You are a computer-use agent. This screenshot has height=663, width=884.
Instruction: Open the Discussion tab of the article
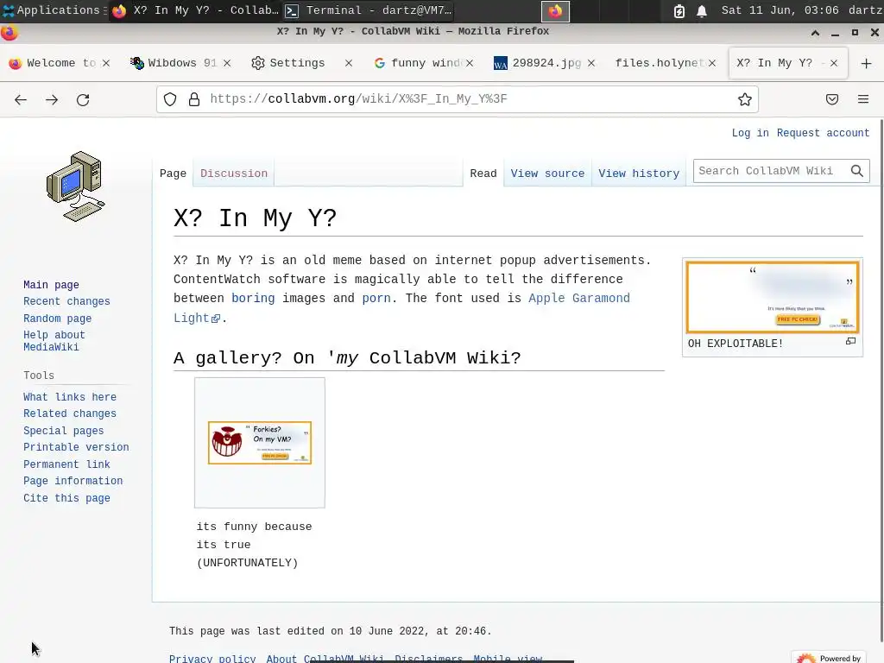pyautogui.click(x=234, y=174)
